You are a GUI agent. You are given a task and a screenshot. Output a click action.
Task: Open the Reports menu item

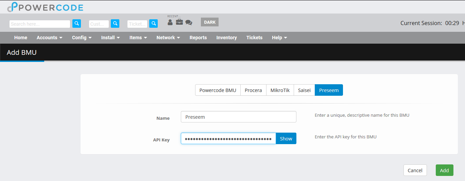198,38
